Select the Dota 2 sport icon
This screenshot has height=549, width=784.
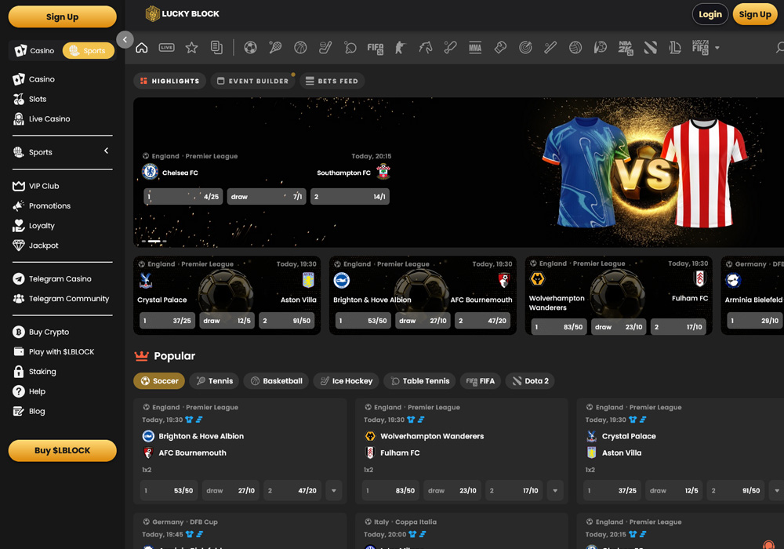pyautogui.click(x=651, y=47)
